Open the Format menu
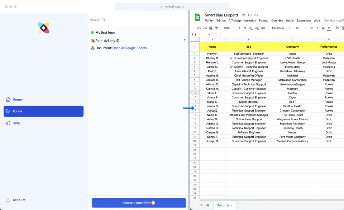This screenshot has height=210, width=344. [264, 21]
